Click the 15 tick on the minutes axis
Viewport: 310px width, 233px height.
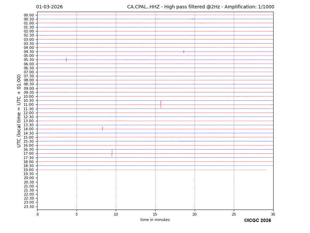coord(155,214)
